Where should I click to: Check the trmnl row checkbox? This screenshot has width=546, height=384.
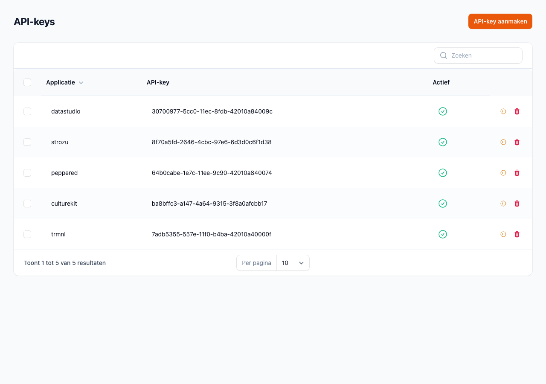(27, 234)
